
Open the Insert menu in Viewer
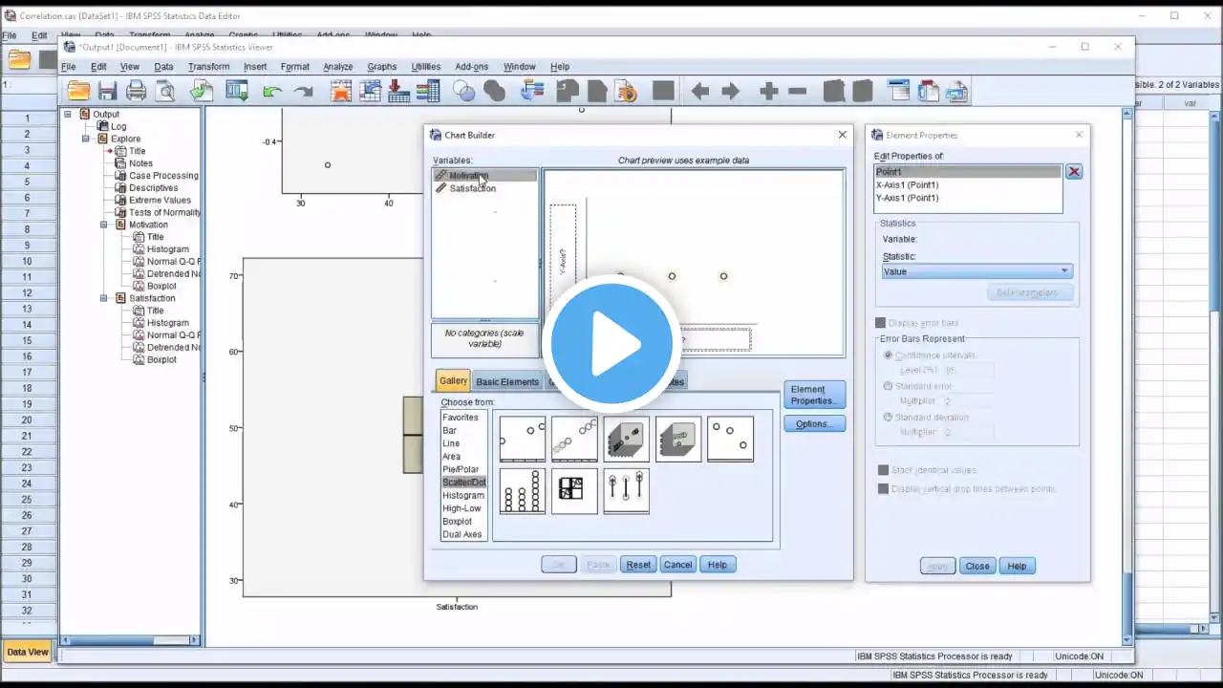[x=255, y=67]
